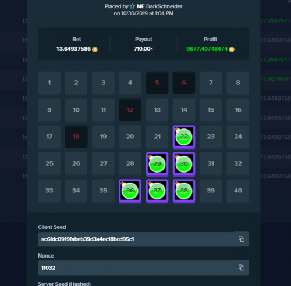The height and width of the screenshot is (286, 291).
Task: Click keno number tile 17
Action: tap(49, 137)
